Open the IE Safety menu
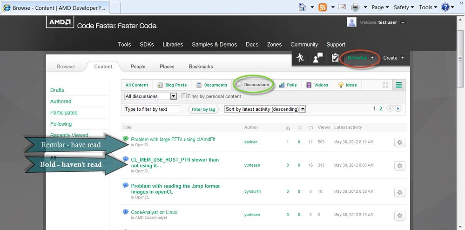 pos(404,7)
